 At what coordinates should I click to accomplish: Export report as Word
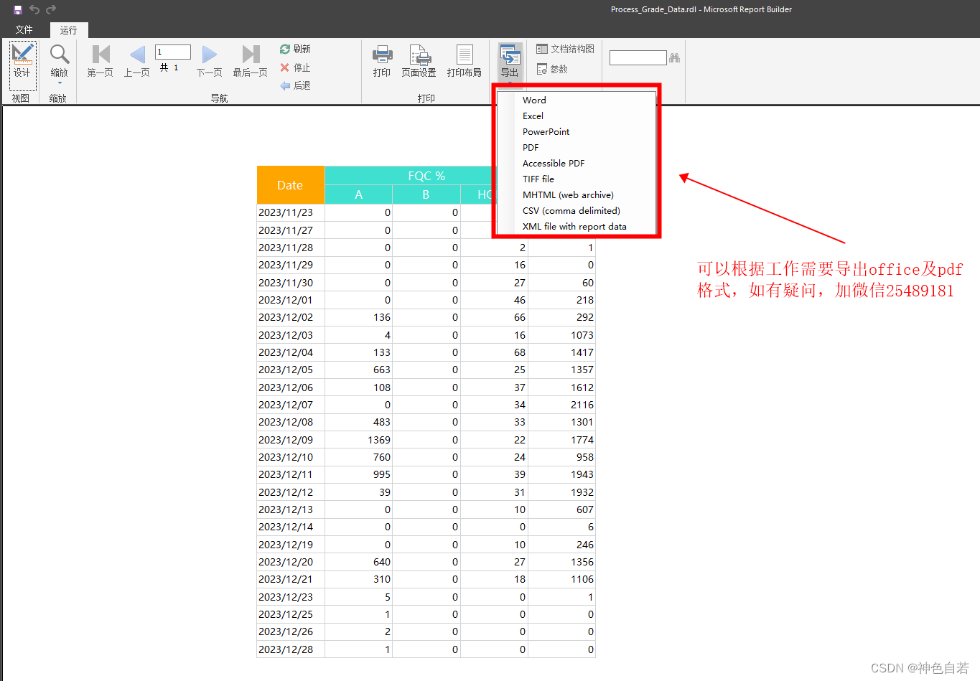[x=577, y=100]
